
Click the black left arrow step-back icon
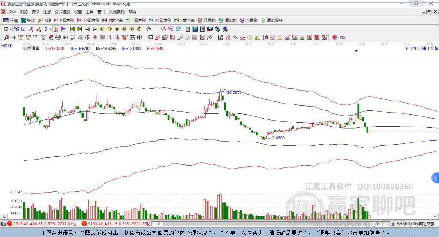coord(87,29)
